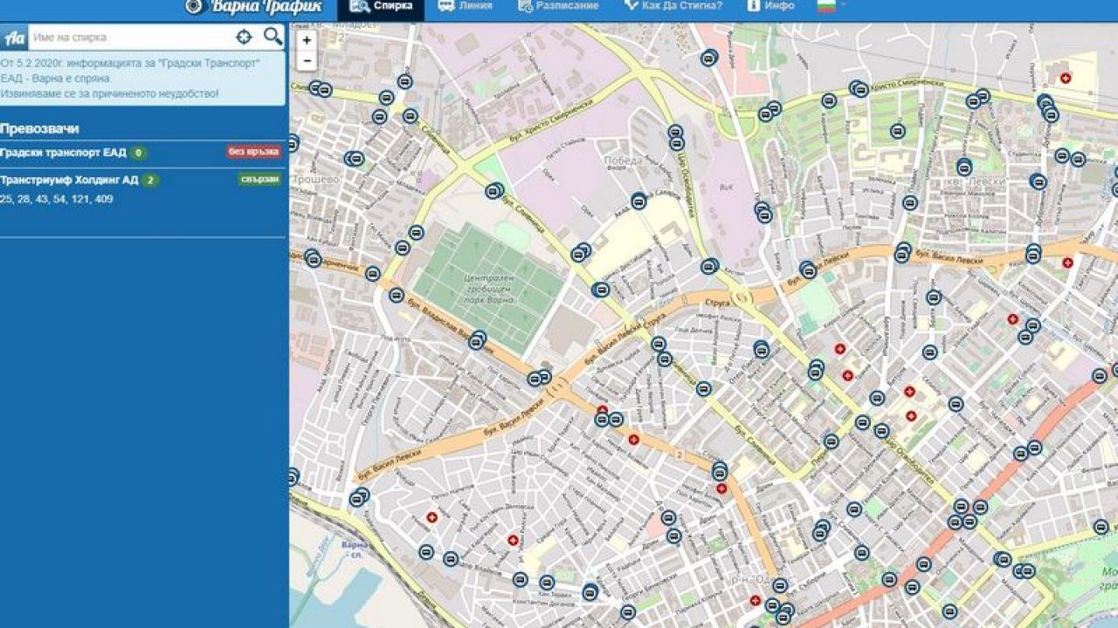
Task: Click the Име на спирка search field
Action: tap(131, 38)
